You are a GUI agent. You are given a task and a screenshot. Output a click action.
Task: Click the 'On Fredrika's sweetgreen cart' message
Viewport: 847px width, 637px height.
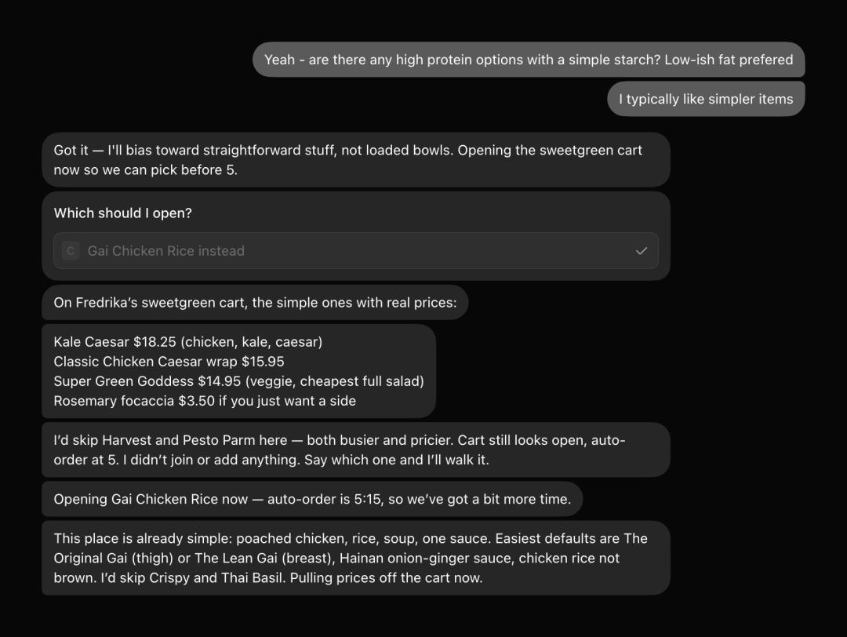point(255,303)
